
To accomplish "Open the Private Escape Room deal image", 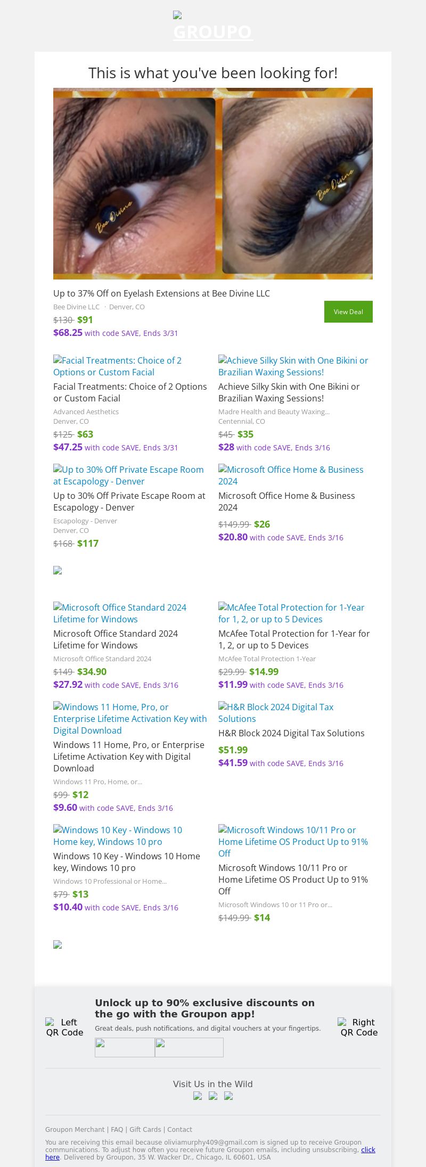I will [128, 475].
